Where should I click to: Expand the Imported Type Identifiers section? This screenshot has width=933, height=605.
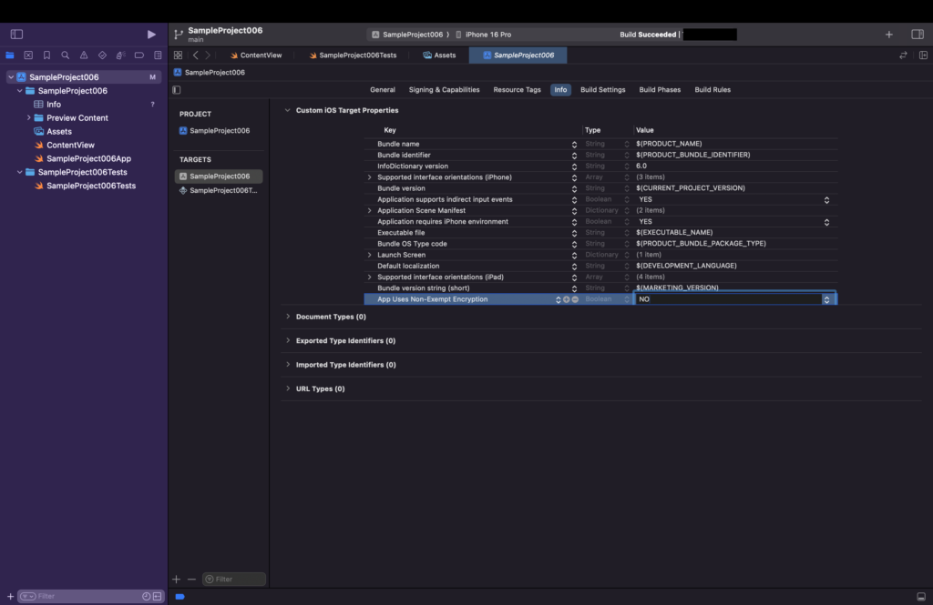[288, 365]
